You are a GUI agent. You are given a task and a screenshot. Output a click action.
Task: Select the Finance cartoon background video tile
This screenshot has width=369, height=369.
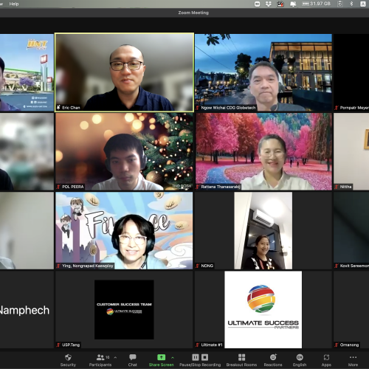coord(124,230)
